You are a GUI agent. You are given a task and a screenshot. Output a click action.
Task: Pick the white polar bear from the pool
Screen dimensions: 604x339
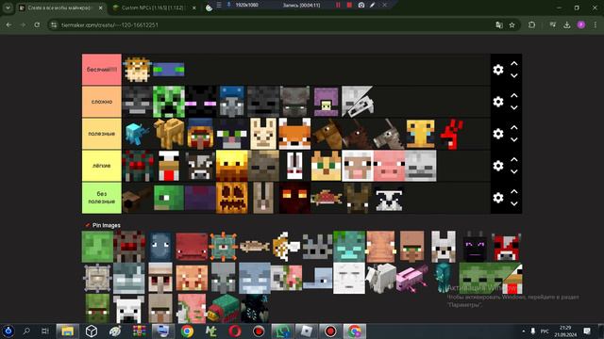128,310
